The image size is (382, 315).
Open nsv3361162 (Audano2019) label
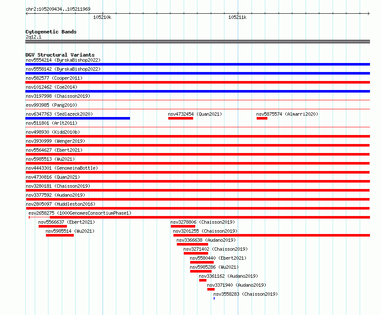(x=228, y=276)
